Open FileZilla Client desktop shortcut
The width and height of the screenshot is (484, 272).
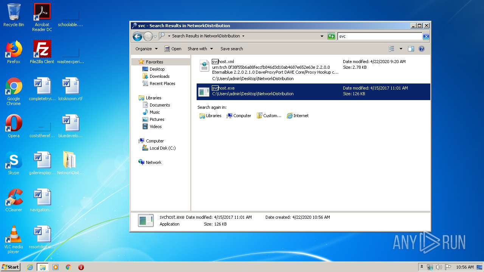42,52
